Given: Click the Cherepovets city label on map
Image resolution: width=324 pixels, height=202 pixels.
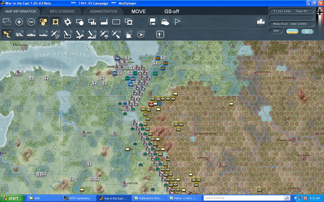Looking at the screenshot, I should coord(264,72).
